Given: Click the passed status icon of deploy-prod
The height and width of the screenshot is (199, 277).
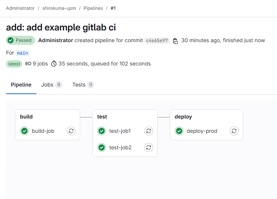Looking at the screenshot, I should point(179,131).
